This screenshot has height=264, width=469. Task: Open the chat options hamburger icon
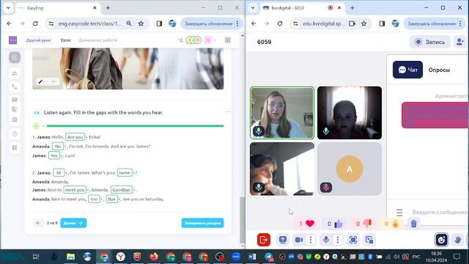pyautogui.click(x=399, y=213)
